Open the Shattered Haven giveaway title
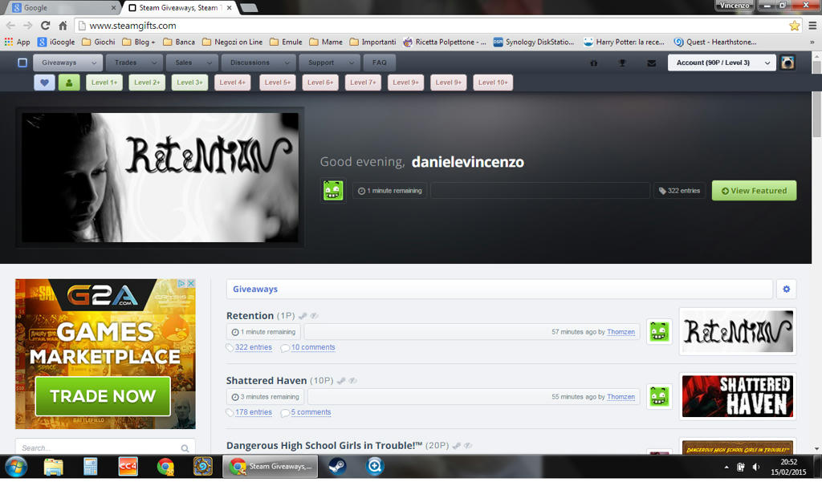 click(x=267, y=380)
